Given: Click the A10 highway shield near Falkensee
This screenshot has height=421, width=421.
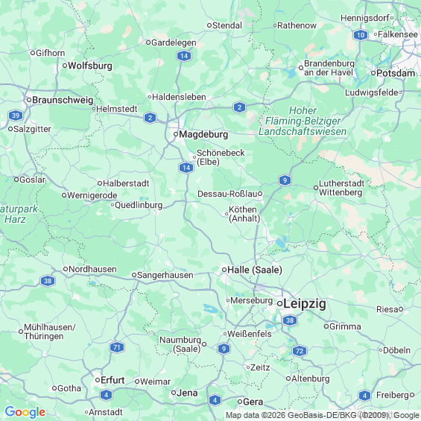Looking at the screenshot, I should pyautogui.click(x=361, y=35).
